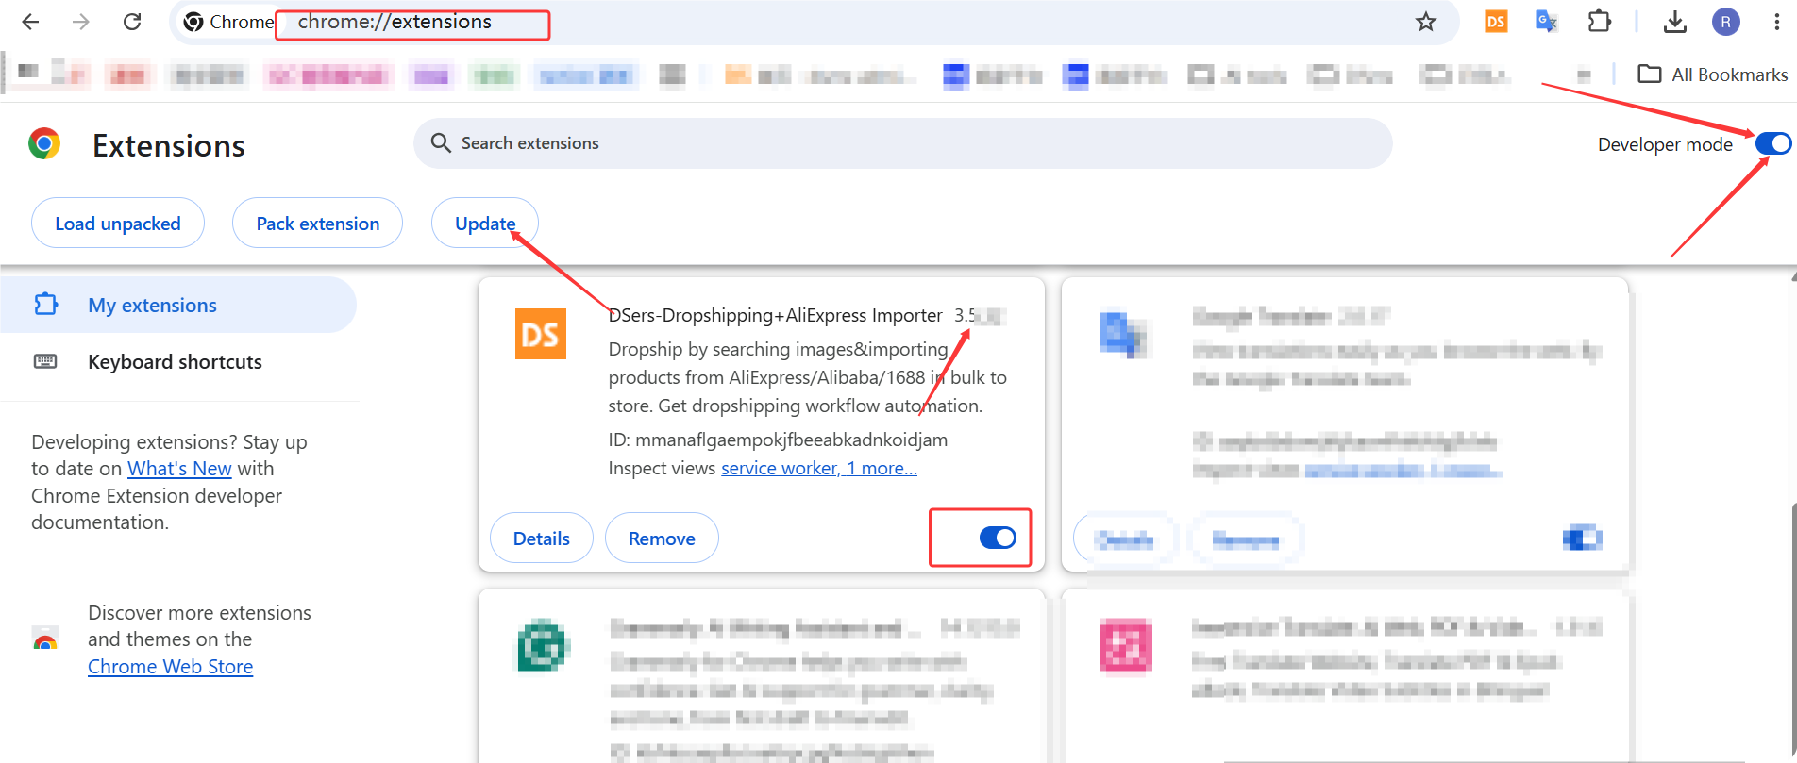Reload the extensions page
Image resolution: width=1797 pixels, height=763 pixels.
pos(132,22)
